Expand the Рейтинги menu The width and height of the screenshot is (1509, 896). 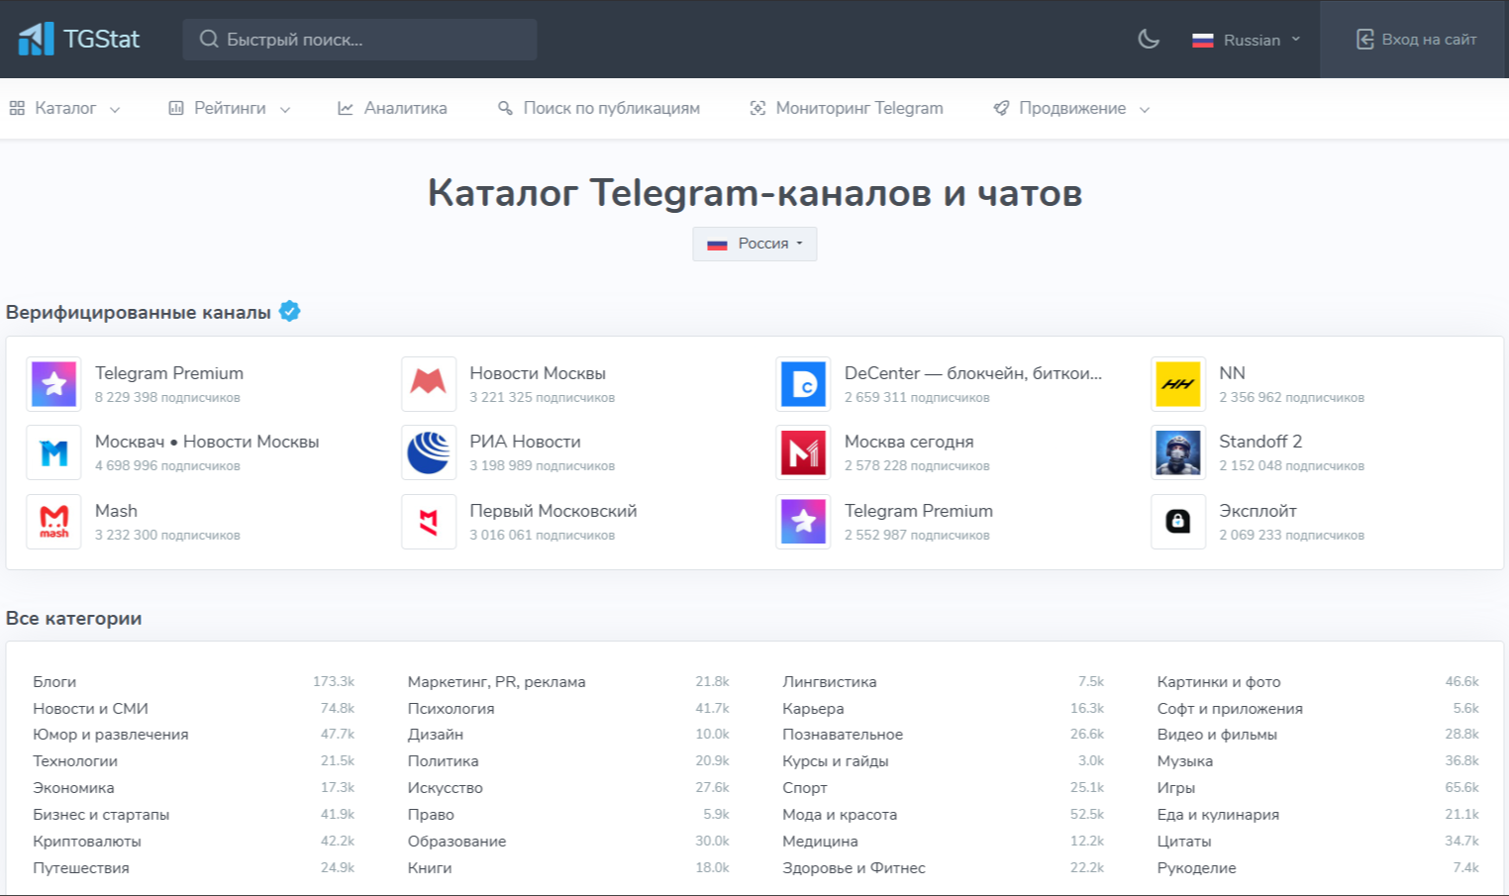[x=230, y=108]
